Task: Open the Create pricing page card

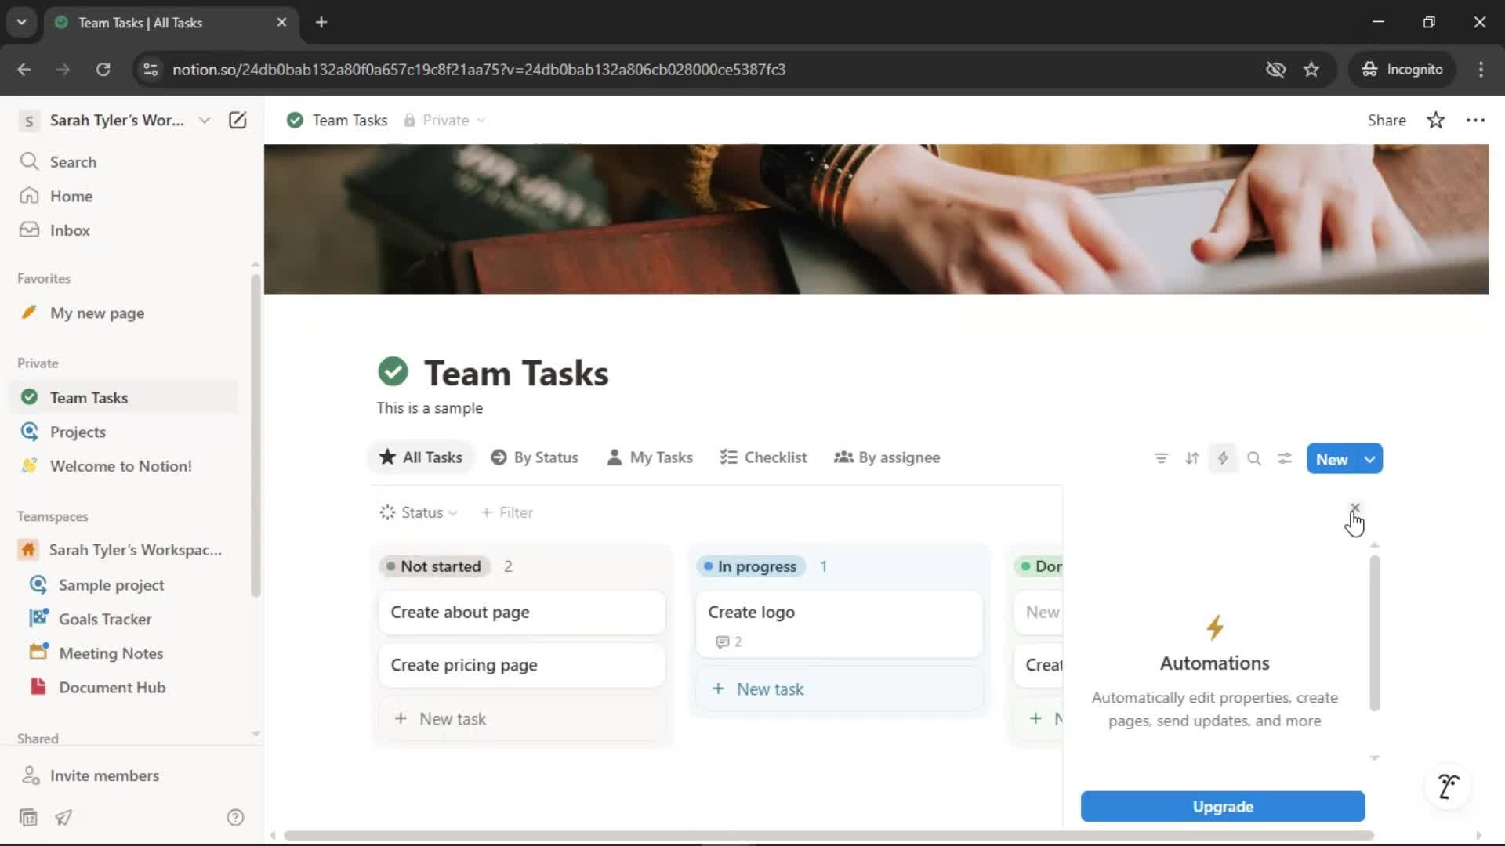Action: pyautogui.click(x=522, y=665)
